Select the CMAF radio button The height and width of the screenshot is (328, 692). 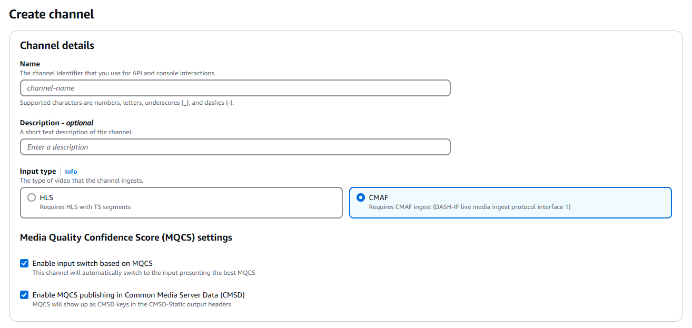pyautogui.click(x=361, y=198)
